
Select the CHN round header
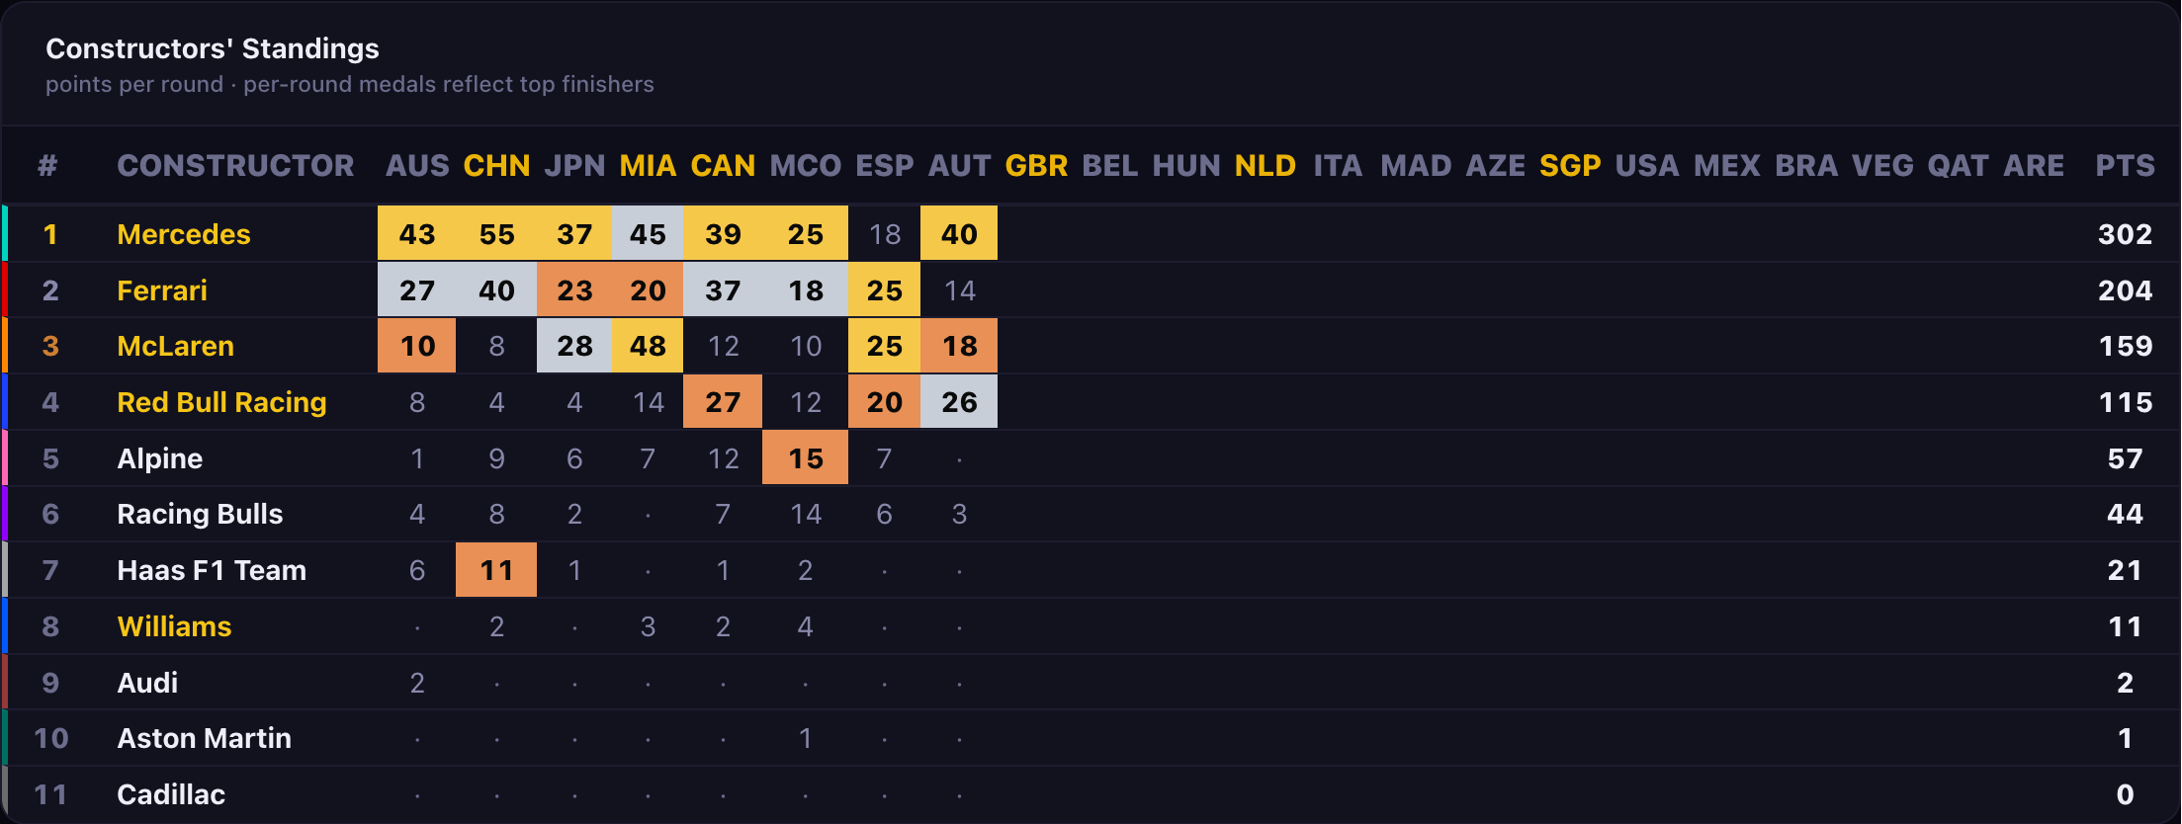pos(496,165)
